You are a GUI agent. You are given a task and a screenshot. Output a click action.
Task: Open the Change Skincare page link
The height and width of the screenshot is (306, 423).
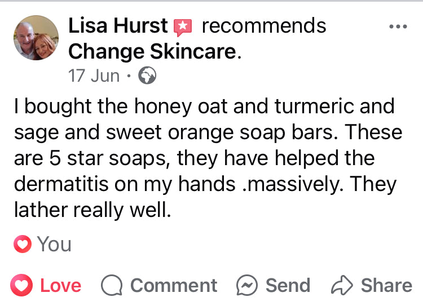pyautogui.click(x=152, y=51)
